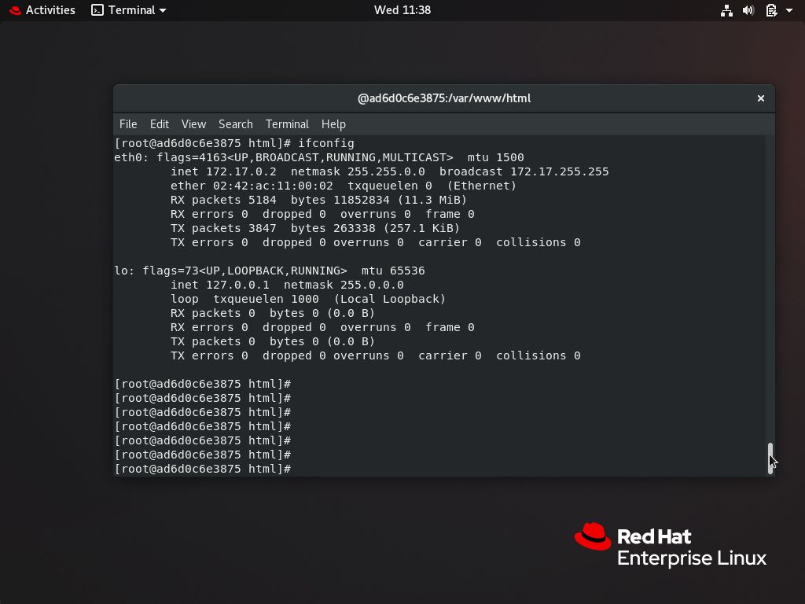Click the speaker volume icon
Image resolution: width=805 pixels, height=604 pixels.
[x=748, y=10]
